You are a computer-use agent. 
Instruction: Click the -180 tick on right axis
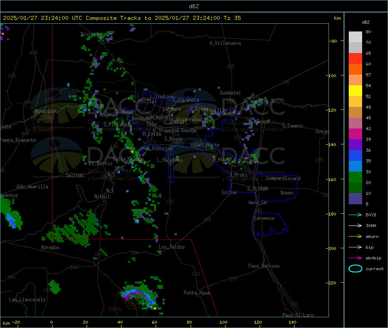(332, 214)
